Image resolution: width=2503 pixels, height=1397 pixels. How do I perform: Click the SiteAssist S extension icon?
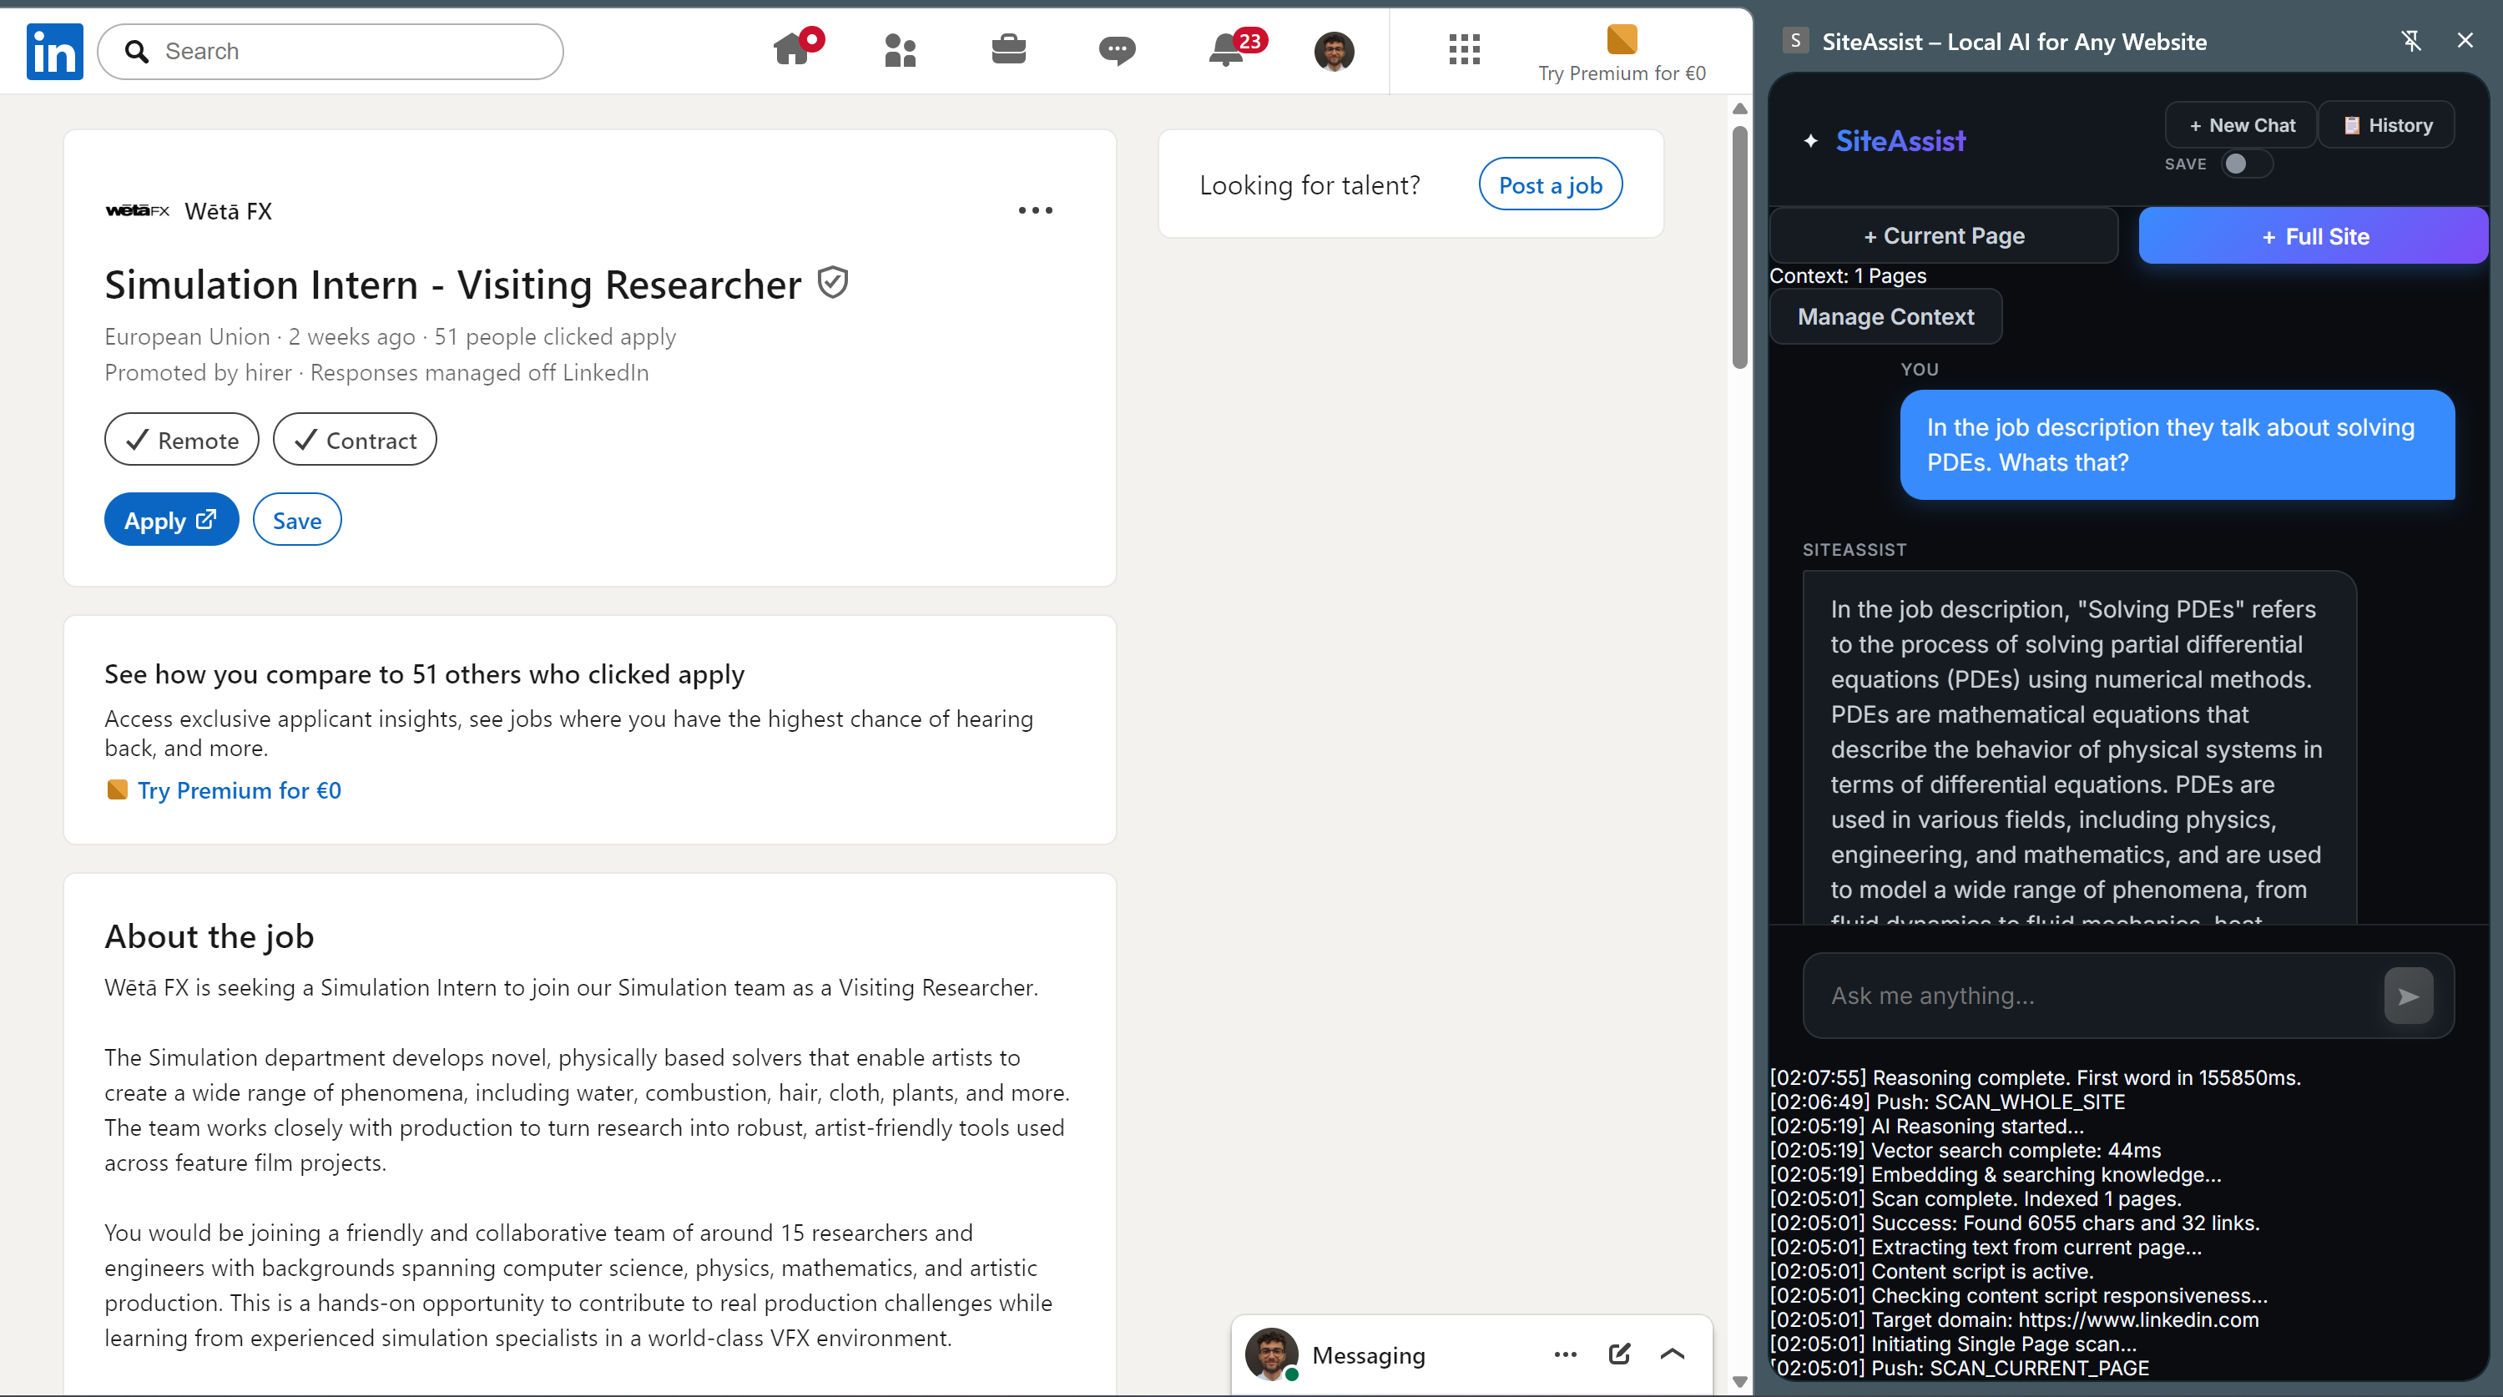(x=1795, y=41)
